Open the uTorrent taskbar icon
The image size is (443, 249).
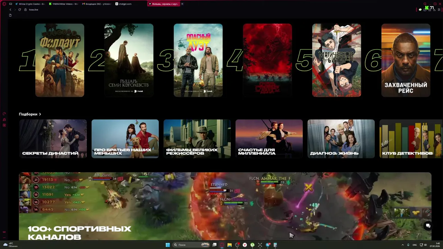point(252,245)
